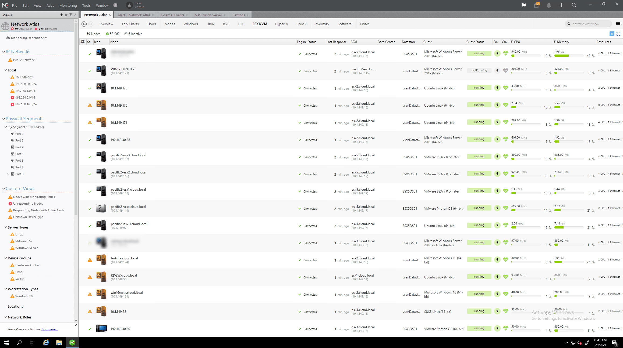
Task: Click the Customize hidden views link
Action: coord(49,329)
